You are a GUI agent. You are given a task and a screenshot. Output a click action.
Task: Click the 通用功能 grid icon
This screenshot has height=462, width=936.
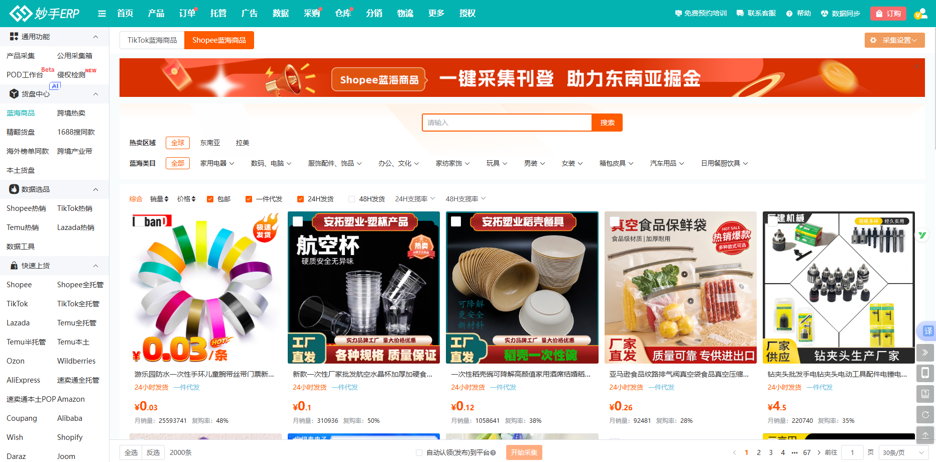coord(14,37)
